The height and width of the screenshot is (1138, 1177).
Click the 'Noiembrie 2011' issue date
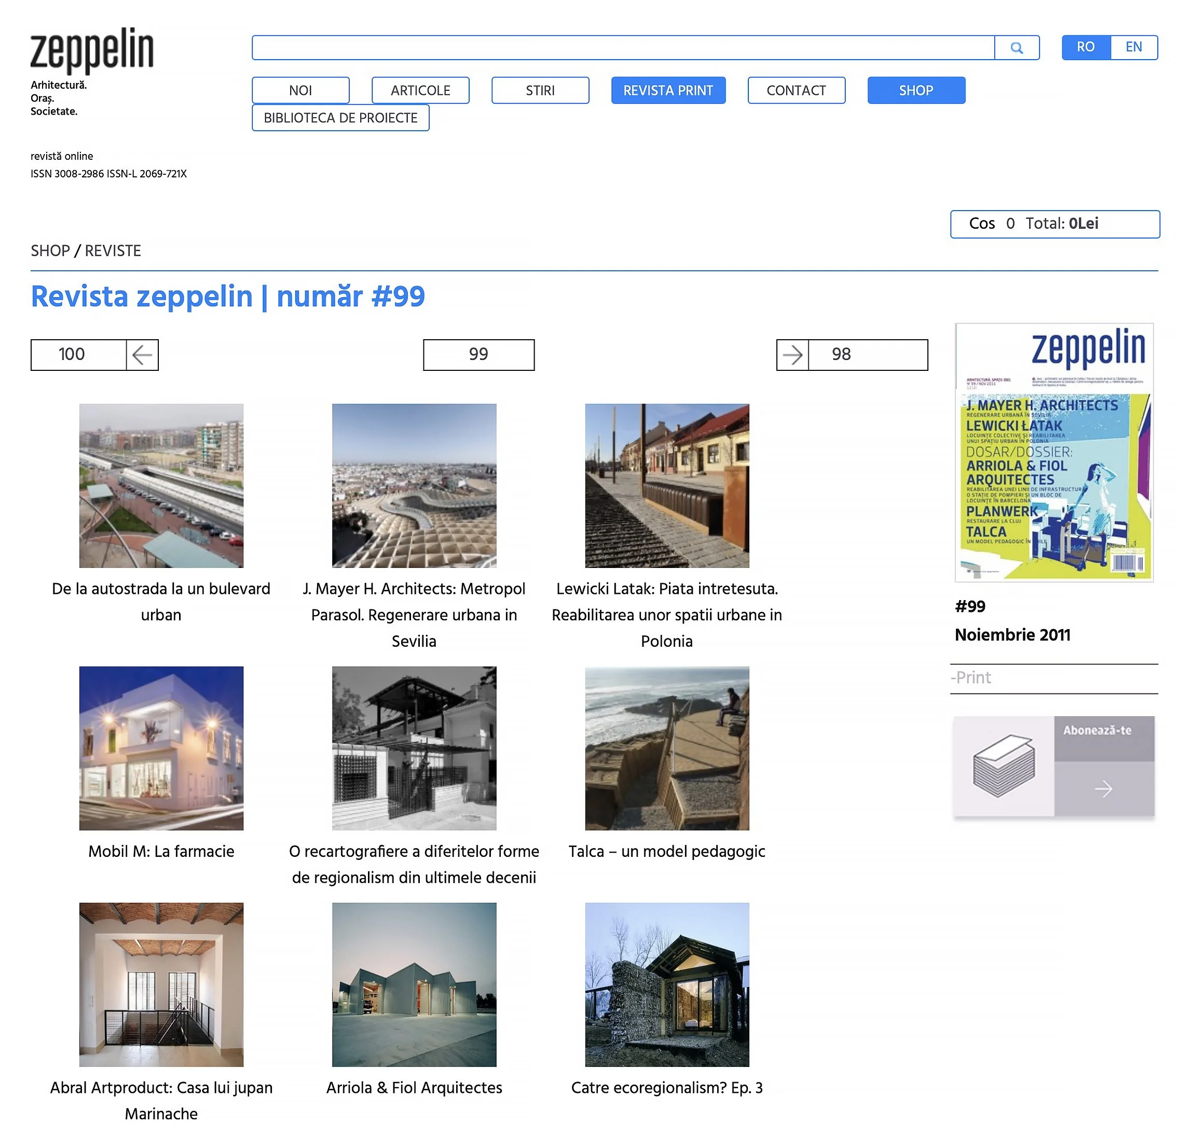(1013, 635)
